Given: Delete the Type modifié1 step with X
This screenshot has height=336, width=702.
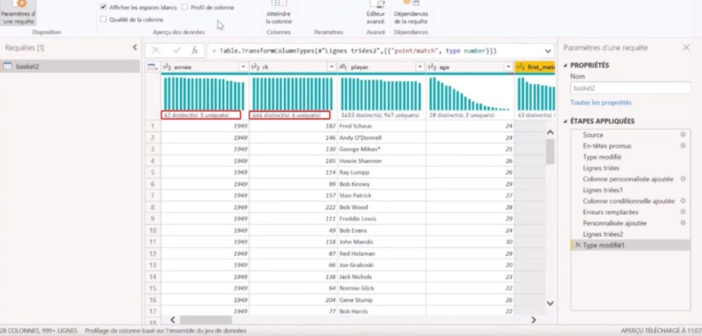Looking at the screenshot, I should click(577, 245).
